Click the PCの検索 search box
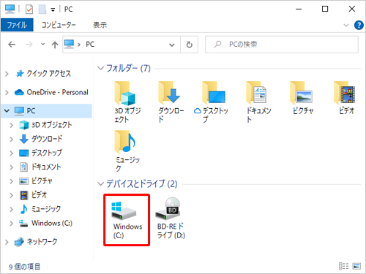The image size is (366, 274). pyautogui.click(x=282, y=45)
